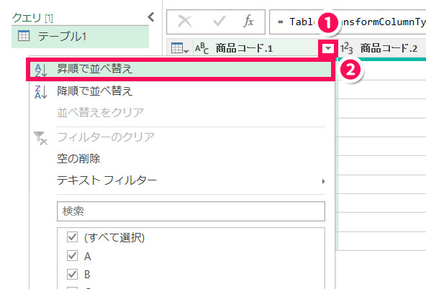The width and height of the screenshot is (426, 289).
Task: Click the fx function icon
Action: click(248, 22)
